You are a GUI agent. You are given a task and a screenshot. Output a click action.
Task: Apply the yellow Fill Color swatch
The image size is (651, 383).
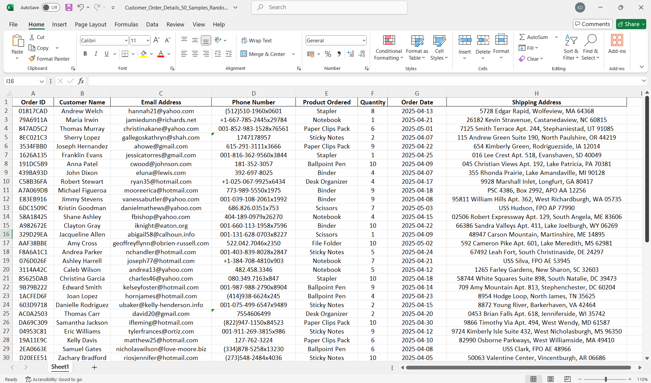tap(143, 54)
